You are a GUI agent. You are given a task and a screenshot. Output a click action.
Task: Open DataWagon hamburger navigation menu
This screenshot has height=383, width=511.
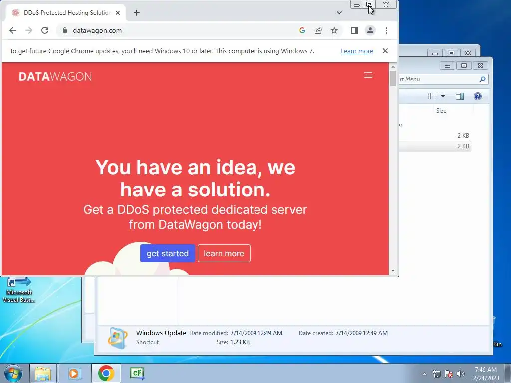click(x=368, y=75)
